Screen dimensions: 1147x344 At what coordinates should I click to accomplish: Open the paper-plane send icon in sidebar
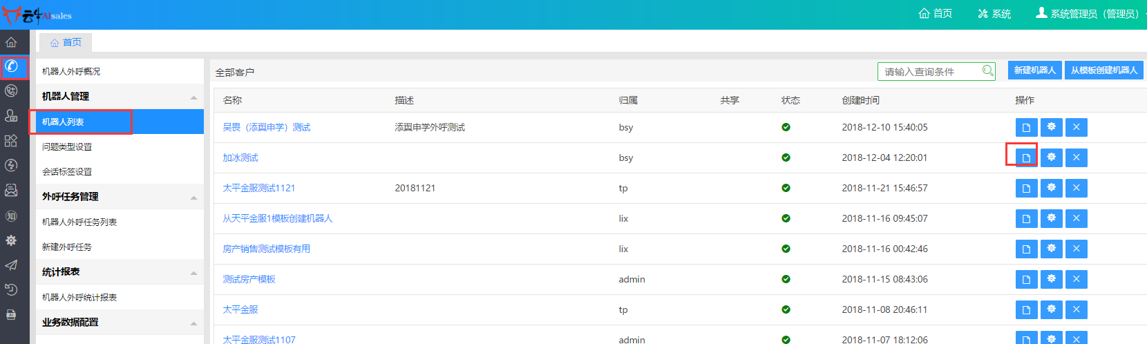click(12, 265)
